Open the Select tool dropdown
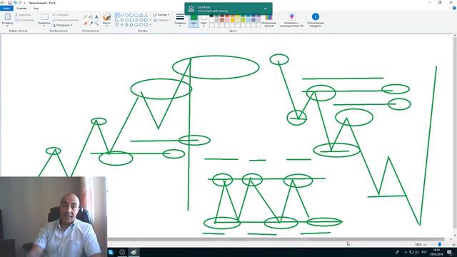457x257 pixels. (44, 26)
